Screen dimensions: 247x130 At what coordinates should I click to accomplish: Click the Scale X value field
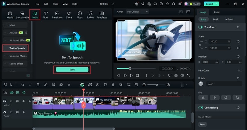pyautogui.click(x=220, y=41)
